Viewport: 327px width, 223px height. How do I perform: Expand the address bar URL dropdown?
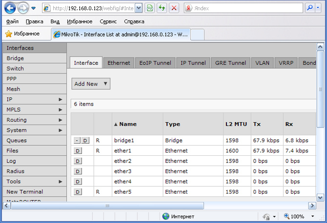coord(138,8)
